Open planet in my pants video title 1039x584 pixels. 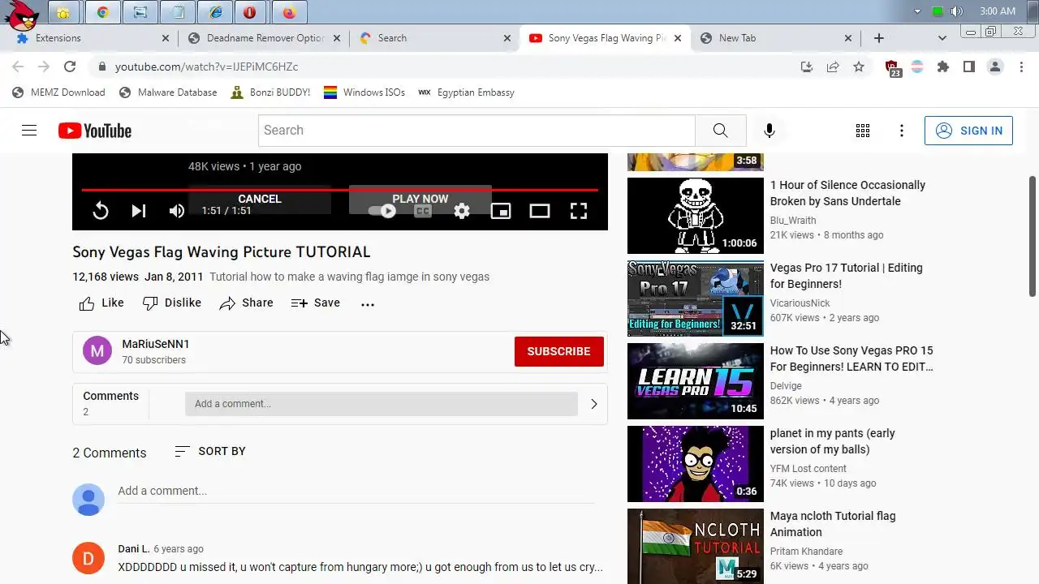click(832, 441)
